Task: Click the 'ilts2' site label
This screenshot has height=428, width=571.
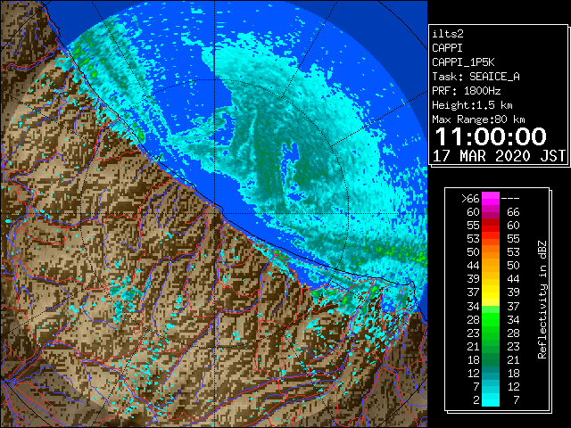Action: (x=448, y=34)
